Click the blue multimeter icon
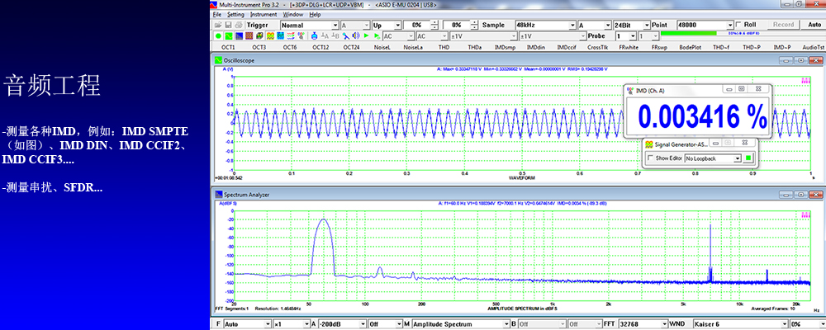The image size is (826, 330). [x=280, y=35]
